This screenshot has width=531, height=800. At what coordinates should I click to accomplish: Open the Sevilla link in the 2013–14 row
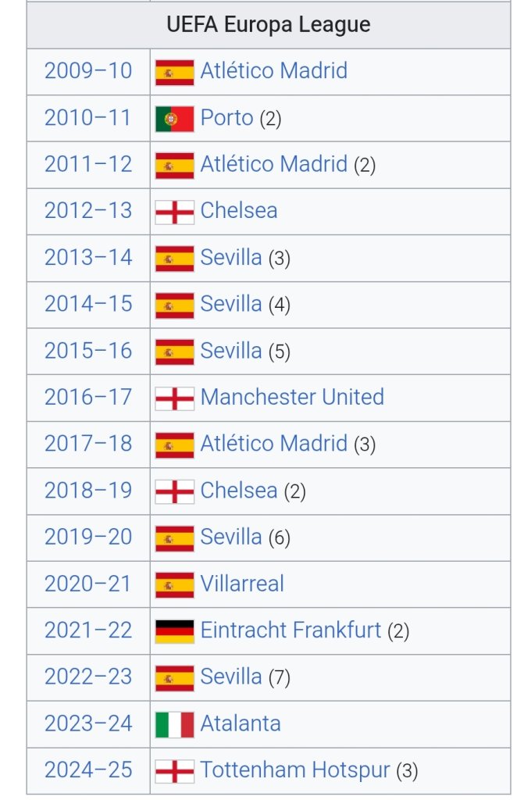[x=230, y=257]
